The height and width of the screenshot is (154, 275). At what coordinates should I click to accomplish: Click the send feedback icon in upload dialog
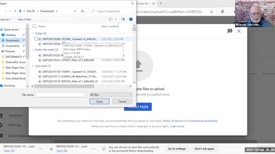230,31
